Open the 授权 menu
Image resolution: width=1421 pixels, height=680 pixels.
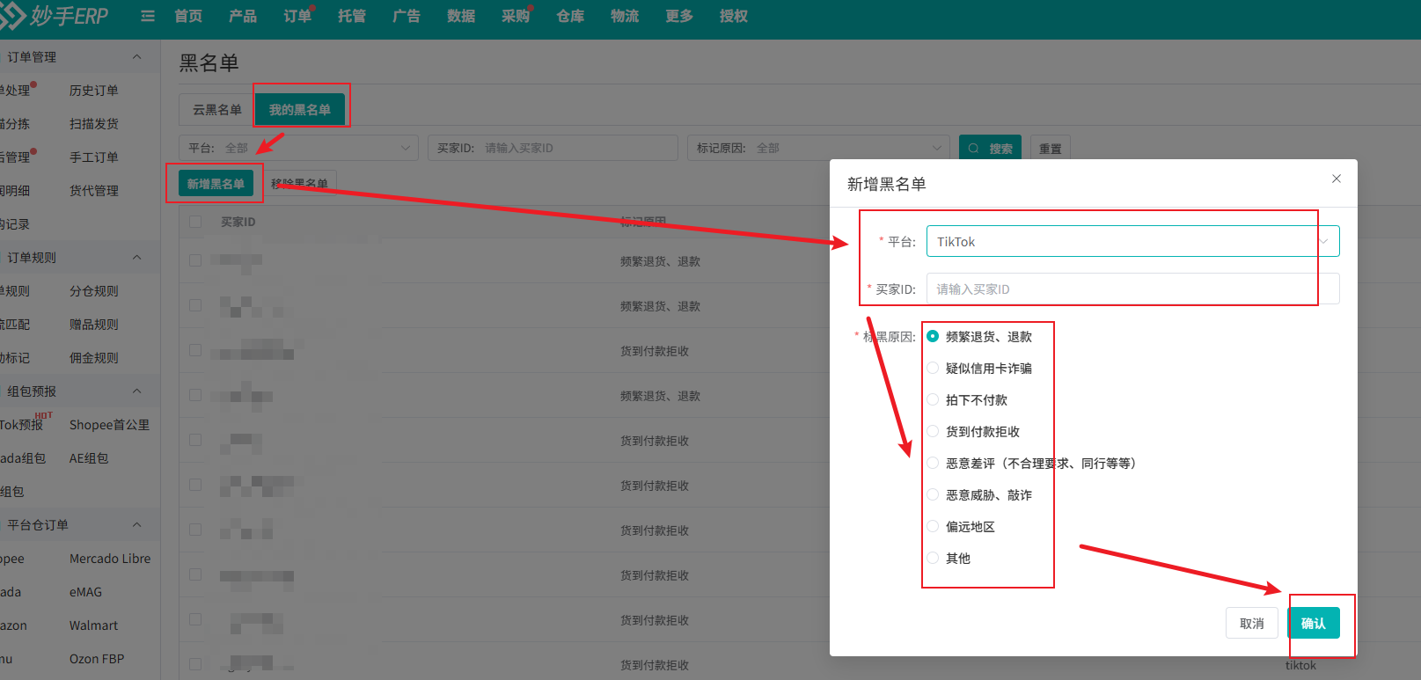click(734, 16)
